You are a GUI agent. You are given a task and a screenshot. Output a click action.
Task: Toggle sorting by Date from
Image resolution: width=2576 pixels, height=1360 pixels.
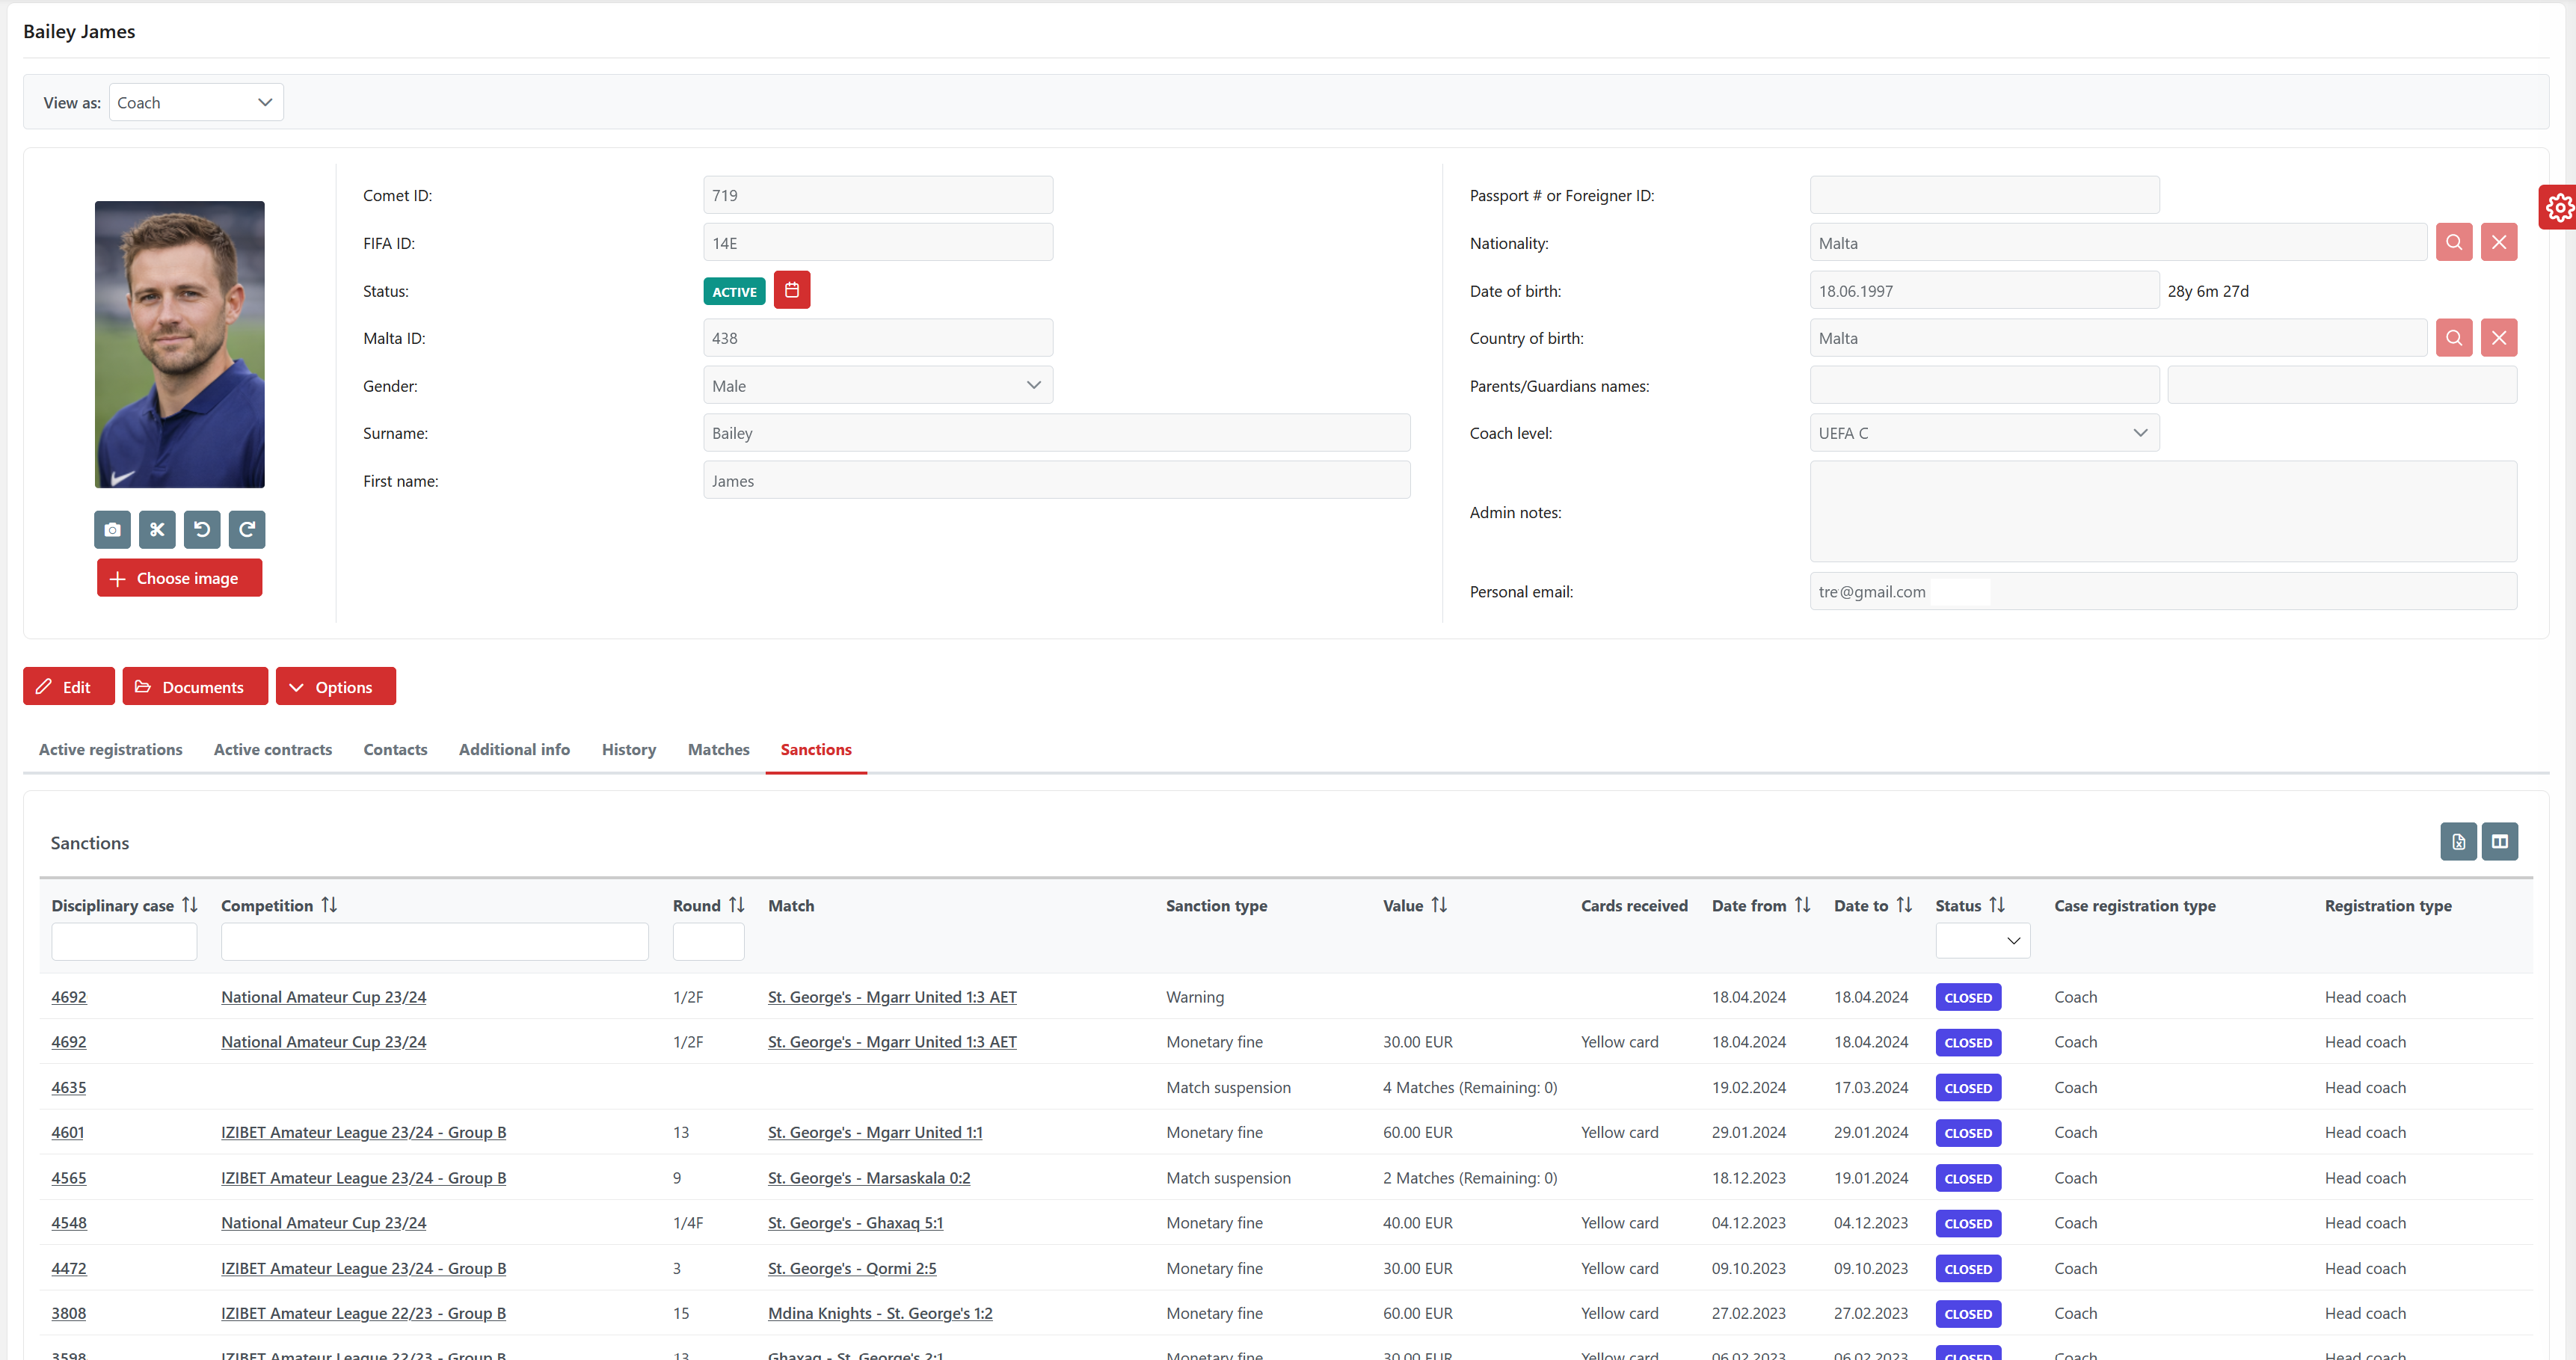tap(1802, 905)
